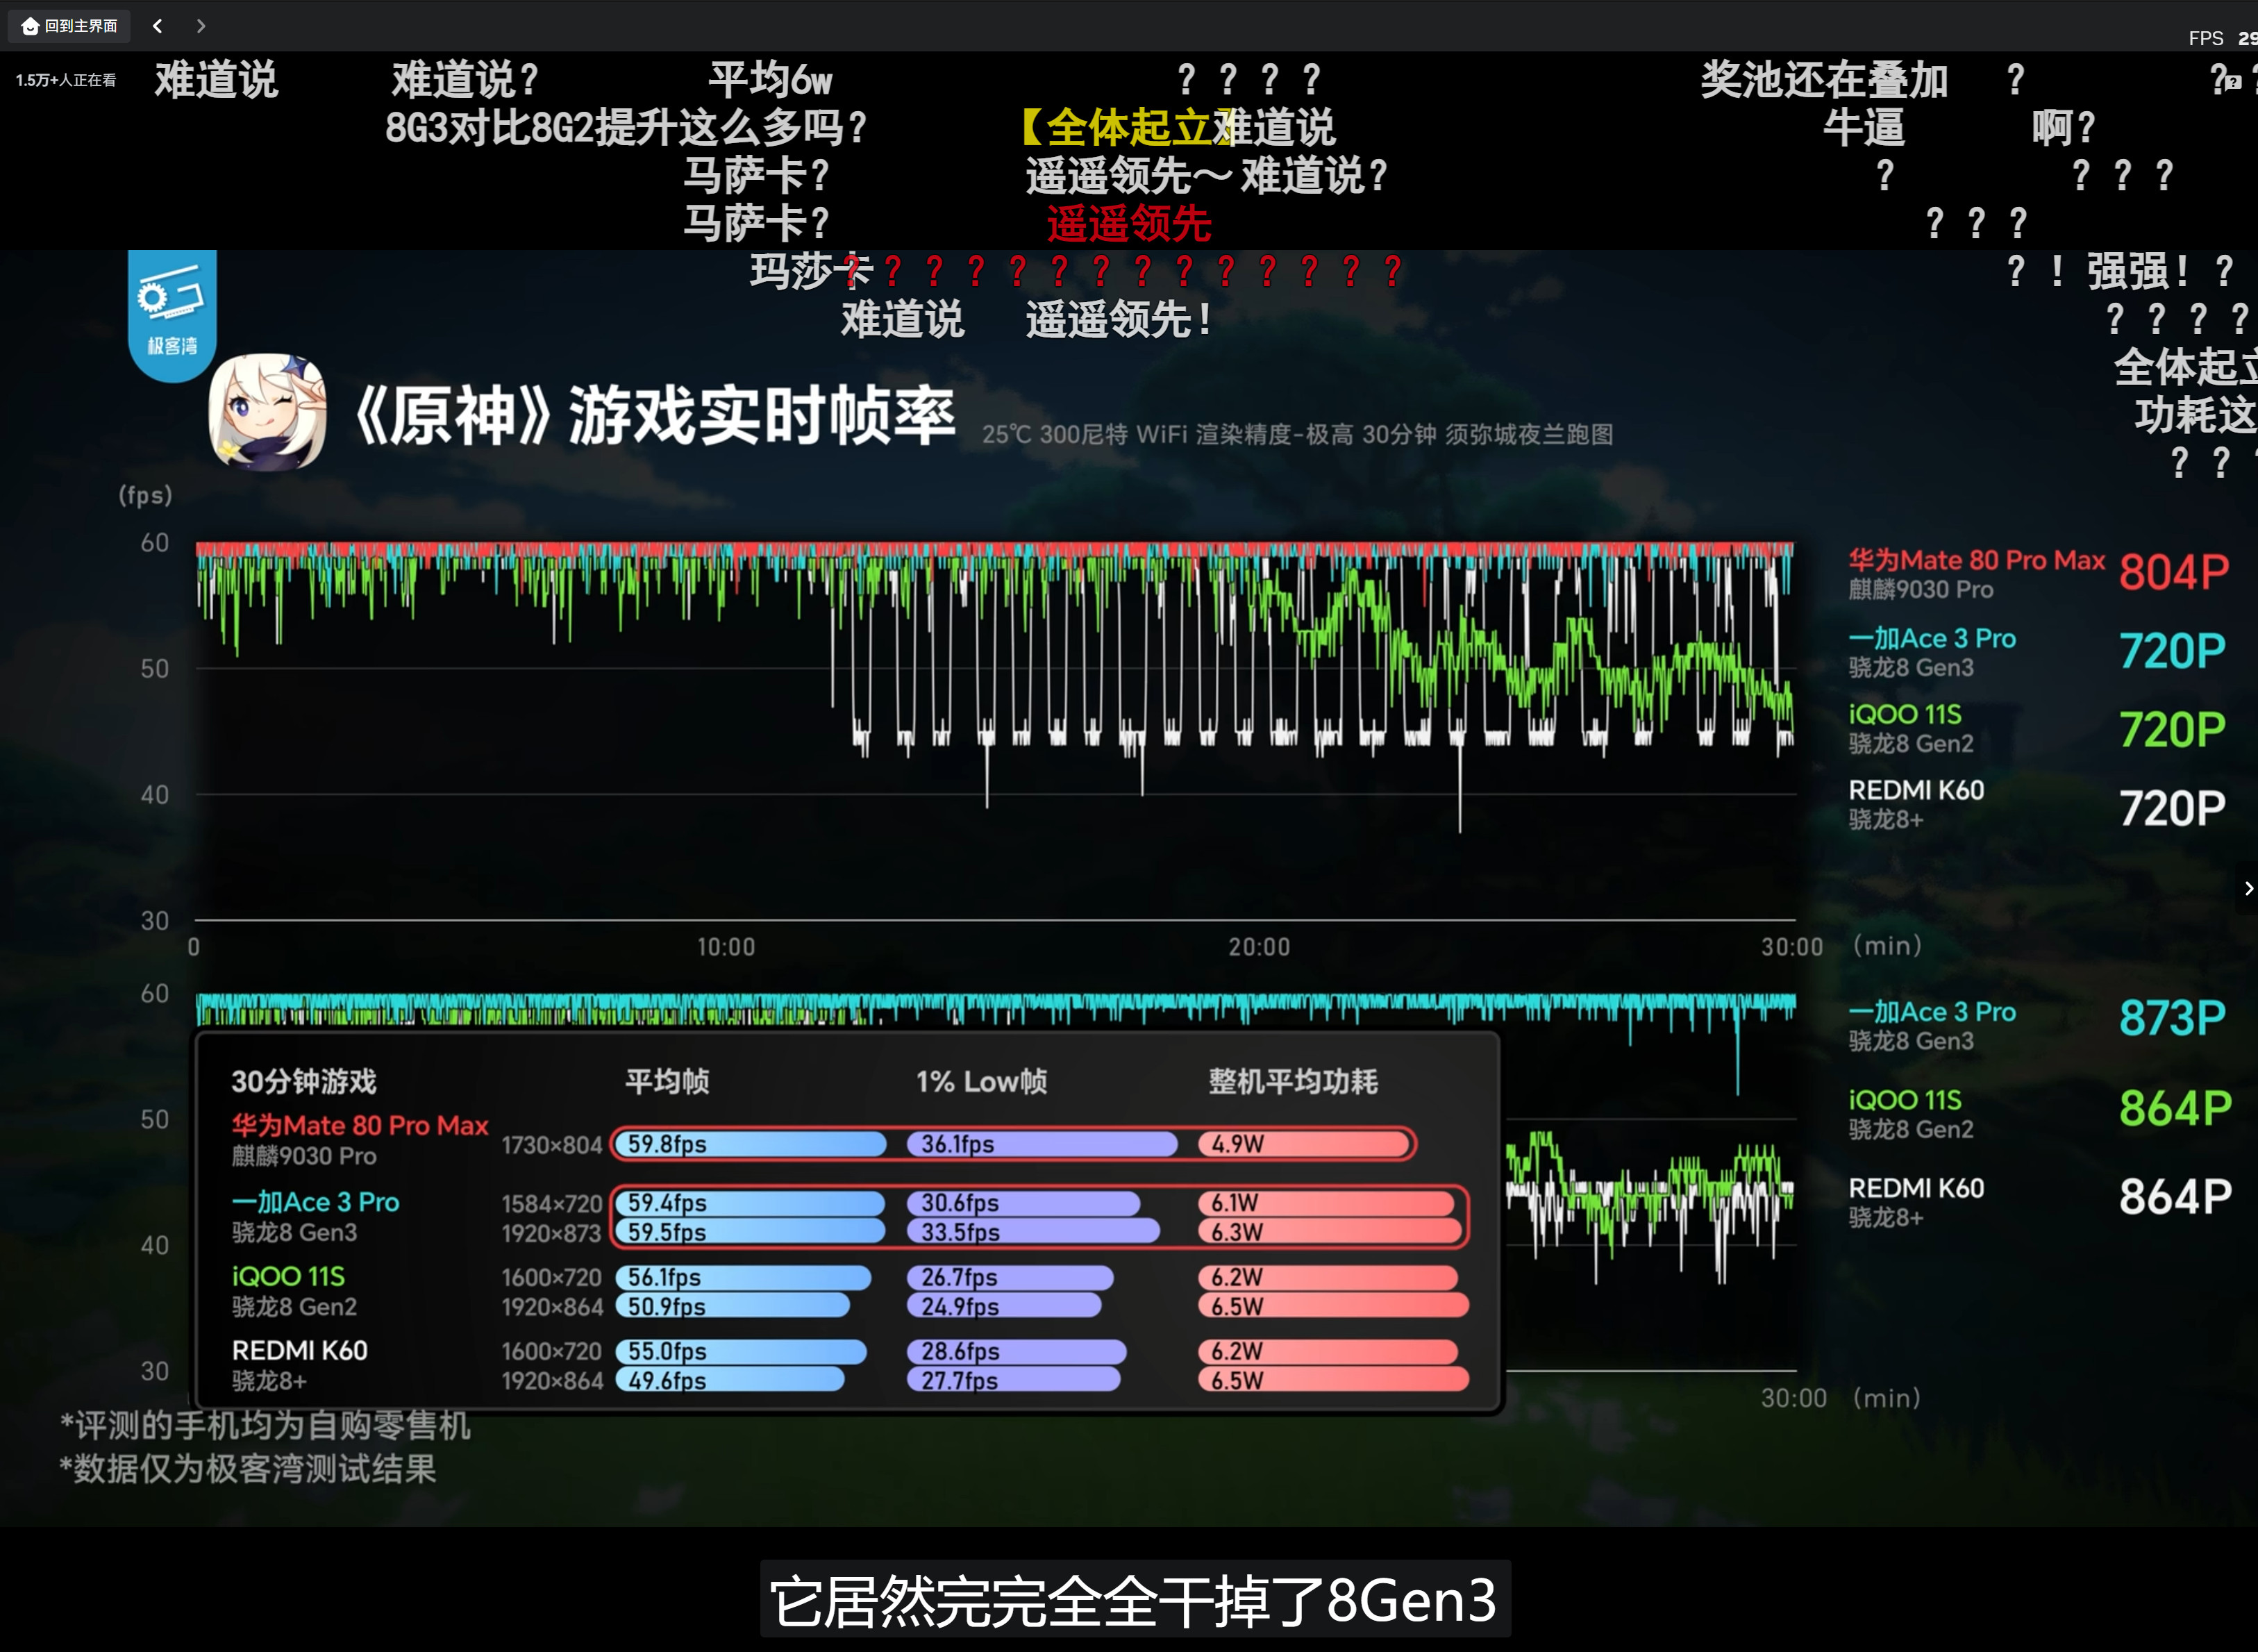This screenshot has height=1652, width=2258.
Task: Click the 873P resolution label
Action: point(2172,1018)
